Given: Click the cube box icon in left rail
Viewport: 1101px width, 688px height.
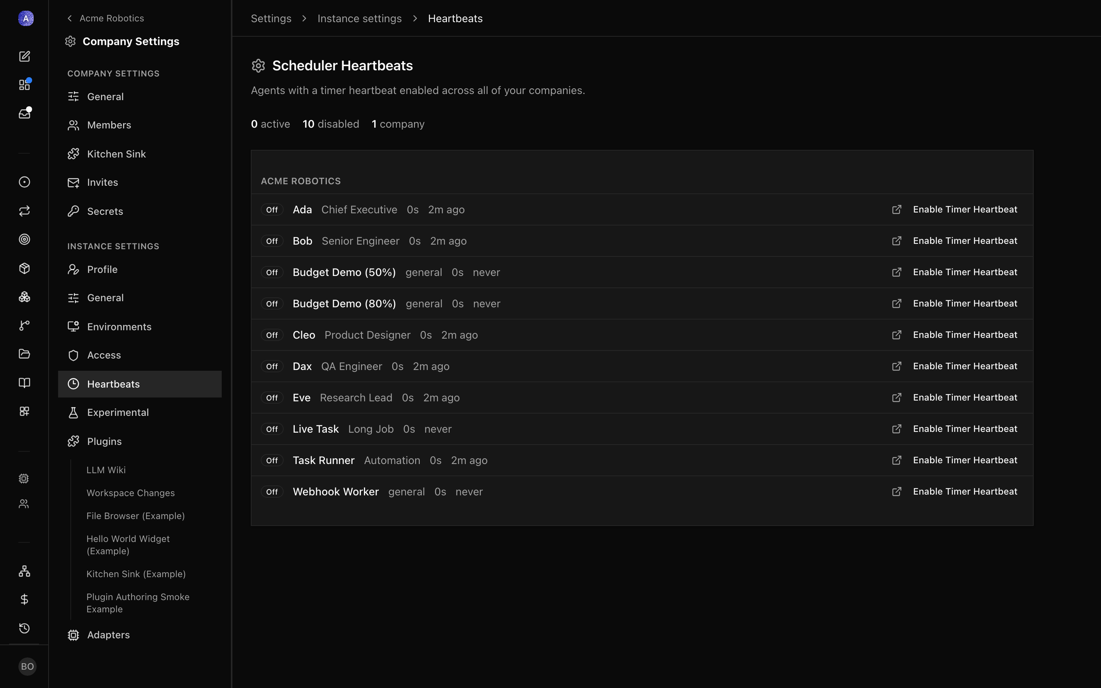Looking at the screenshot, I should pos(24,268).
